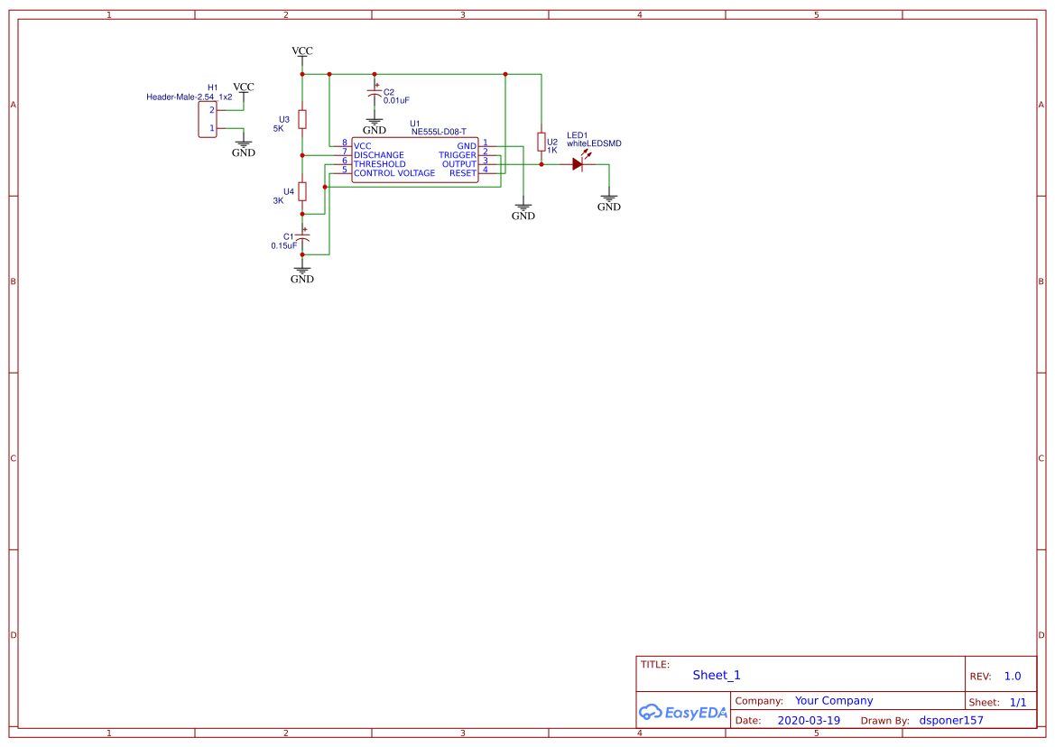This screenshot has height=747, width=1055.
Task: Select resistor U4 labeled 3K
Action: [301, 192]
